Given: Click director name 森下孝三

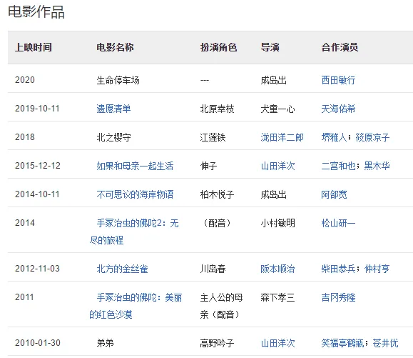Looking at the screenshot, I should pyautogui.click(x=277, y=297).
